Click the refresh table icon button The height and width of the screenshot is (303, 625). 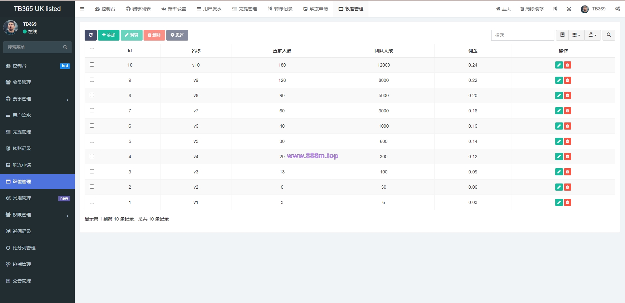click(x=90, y=35)
